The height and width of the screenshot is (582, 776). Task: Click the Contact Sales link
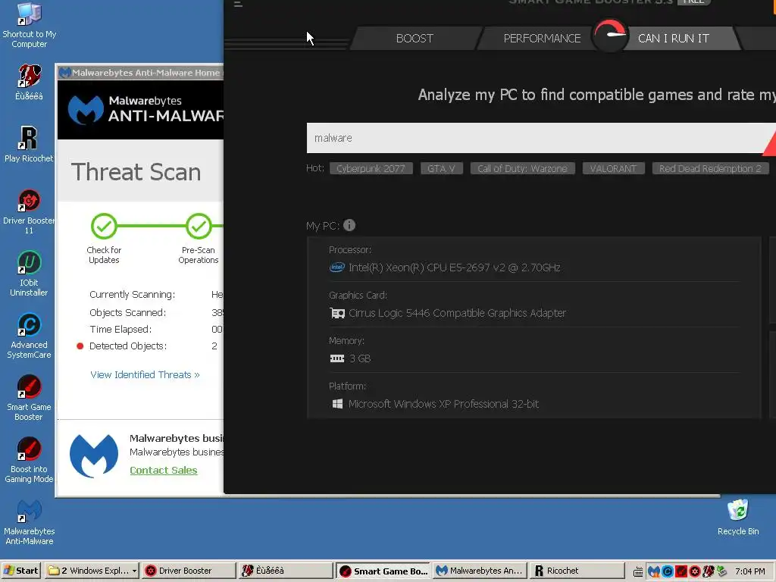pos(164,470)
